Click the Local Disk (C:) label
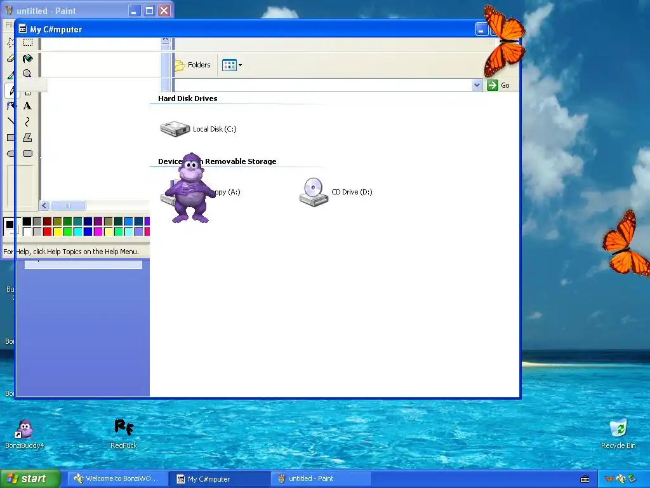The height and width of the screenshot is (488, 650). coord(215,129)
